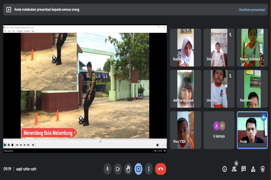
Task: Click the skip to previous button
Action: 17,145
